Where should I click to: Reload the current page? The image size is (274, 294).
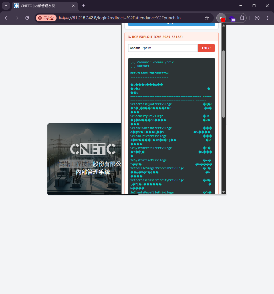pos(27,18)
